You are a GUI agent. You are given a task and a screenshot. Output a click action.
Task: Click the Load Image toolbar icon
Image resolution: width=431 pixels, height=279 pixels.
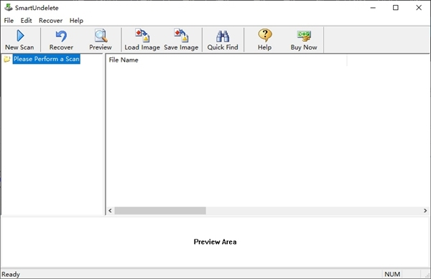pyautogui.click(x=142, y=36)
